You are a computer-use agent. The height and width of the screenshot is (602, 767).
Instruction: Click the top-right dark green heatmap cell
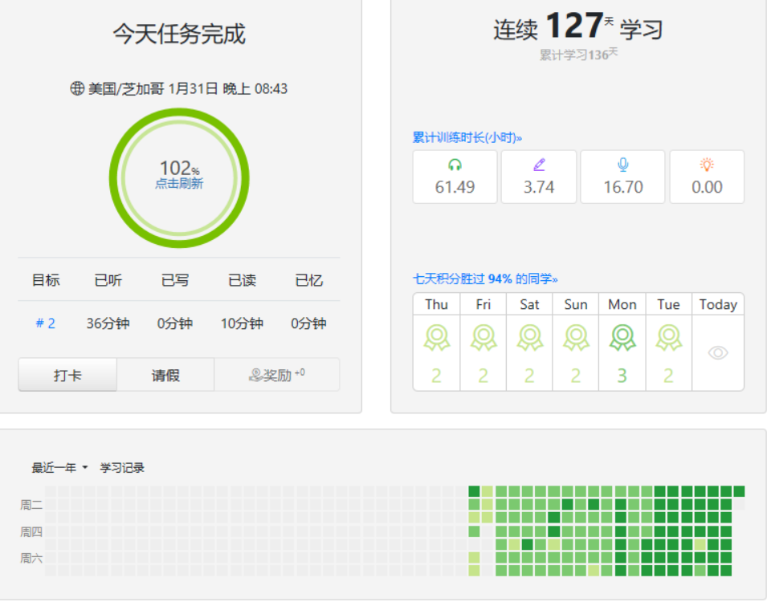(739, 491)
